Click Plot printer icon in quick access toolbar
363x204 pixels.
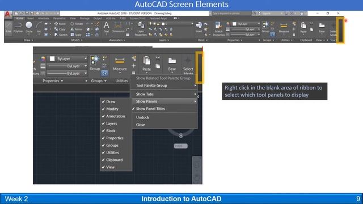pos(37,14)
